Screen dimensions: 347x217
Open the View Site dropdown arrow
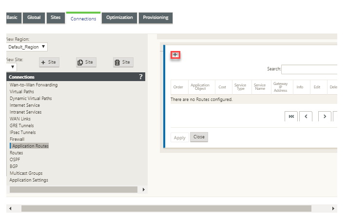(12, 67)
